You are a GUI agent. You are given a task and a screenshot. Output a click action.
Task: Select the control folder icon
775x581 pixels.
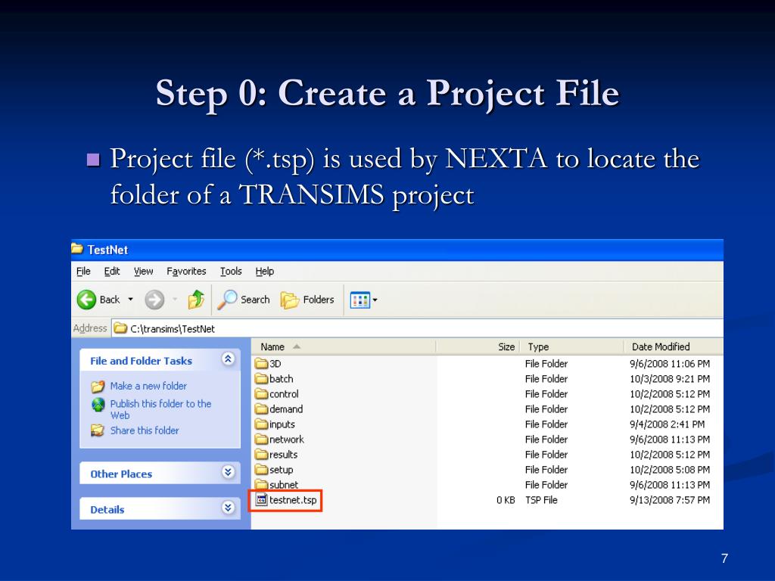(261, 394)
